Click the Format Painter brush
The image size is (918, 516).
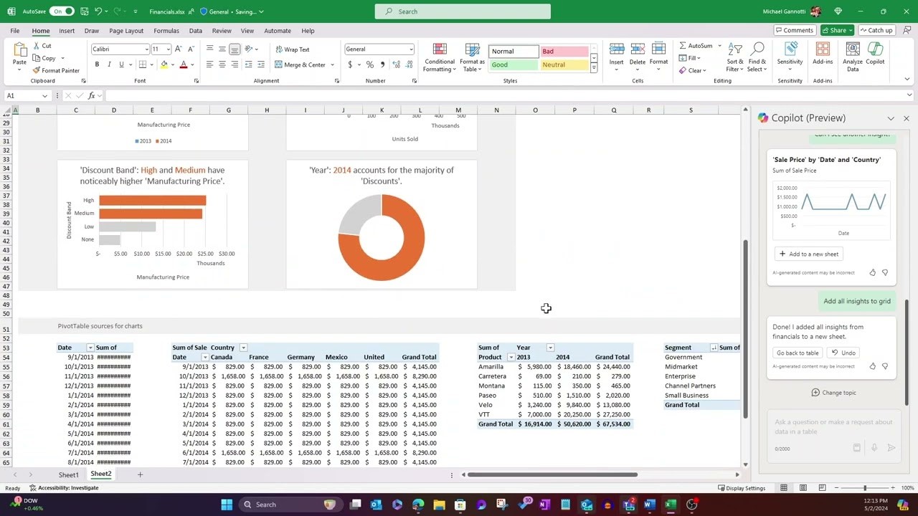36,70
